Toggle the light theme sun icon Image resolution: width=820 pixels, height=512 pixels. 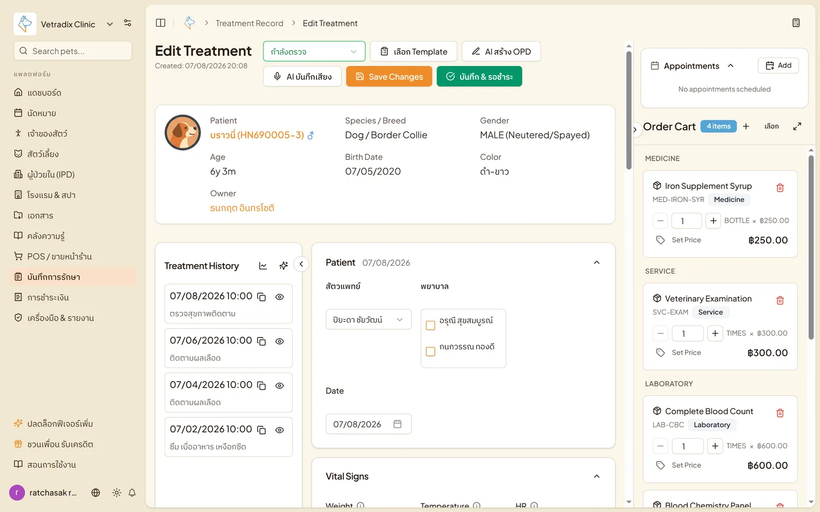(117, 493)
